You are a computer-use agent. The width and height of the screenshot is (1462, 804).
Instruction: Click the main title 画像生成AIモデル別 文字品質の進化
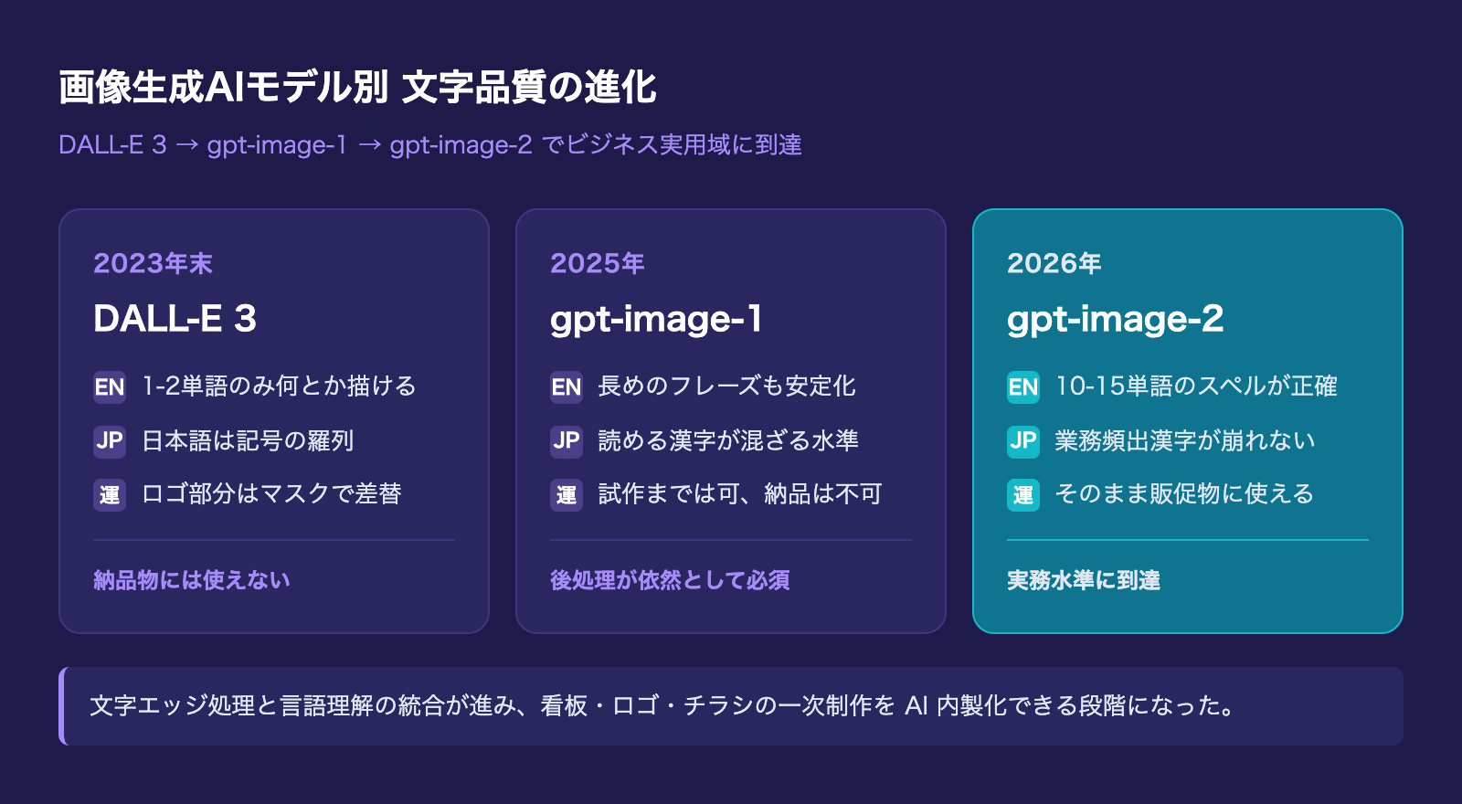[x=357, y=88]
